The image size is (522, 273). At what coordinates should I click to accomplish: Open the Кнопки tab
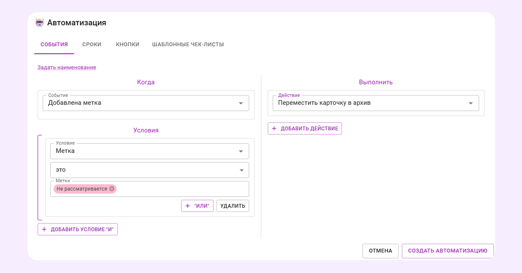tap(127, 45)
